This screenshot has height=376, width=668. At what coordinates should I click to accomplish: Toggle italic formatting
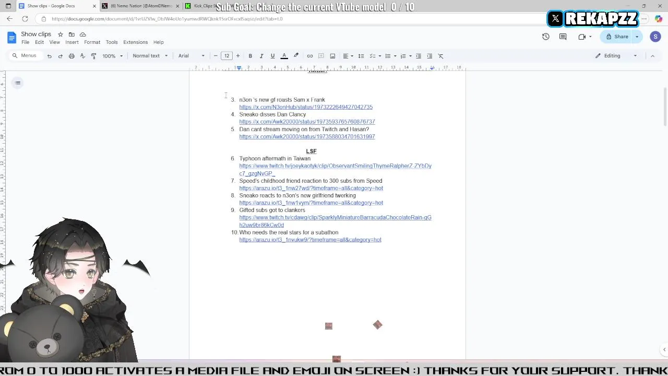pos(261,56)
